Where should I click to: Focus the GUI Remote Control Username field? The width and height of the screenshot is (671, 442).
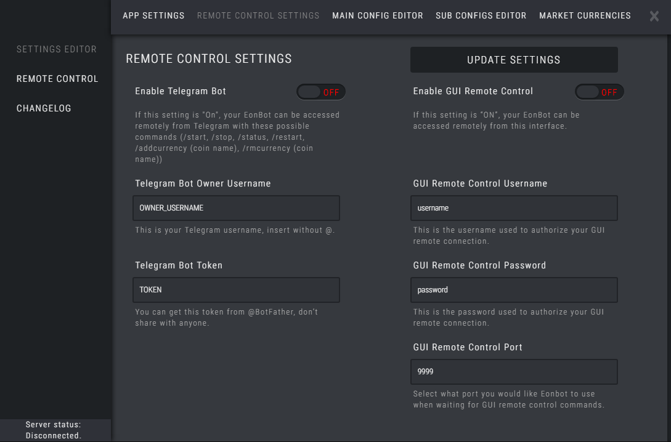(514, 208)
